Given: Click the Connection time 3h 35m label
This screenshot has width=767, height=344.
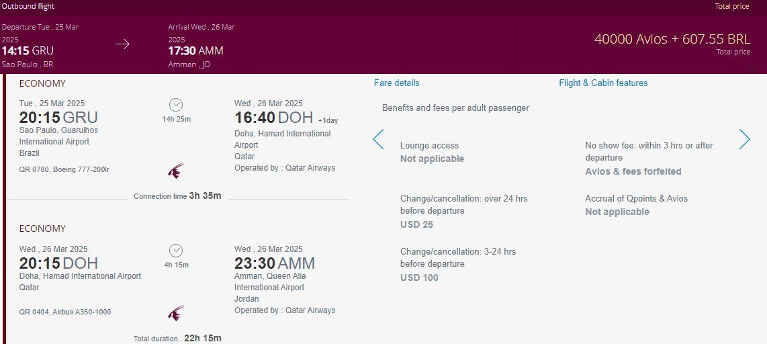Looking at the screenshot, I should [177, 196].
